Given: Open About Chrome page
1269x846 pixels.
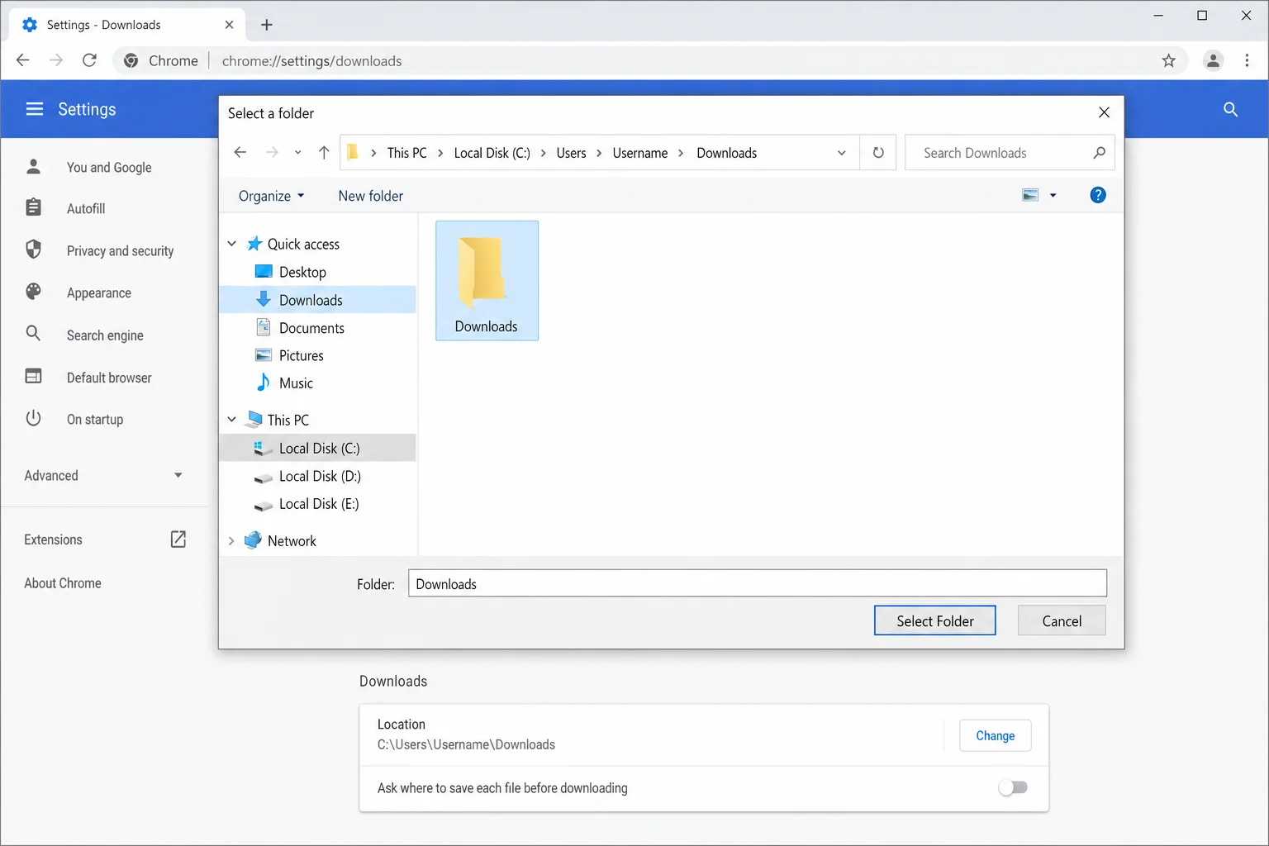Looking at the screenshot, I should [63, 583].
